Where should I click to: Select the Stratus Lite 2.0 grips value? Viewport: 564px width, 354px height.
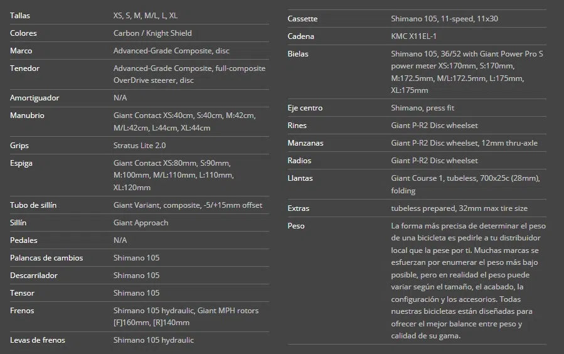[x=139, y=145]
